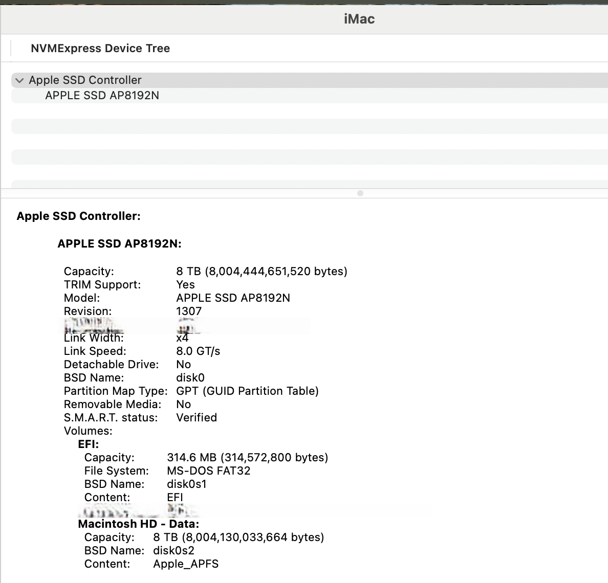Click the Revision label
This screenshot has width=608, height=583.
point(88,311)
